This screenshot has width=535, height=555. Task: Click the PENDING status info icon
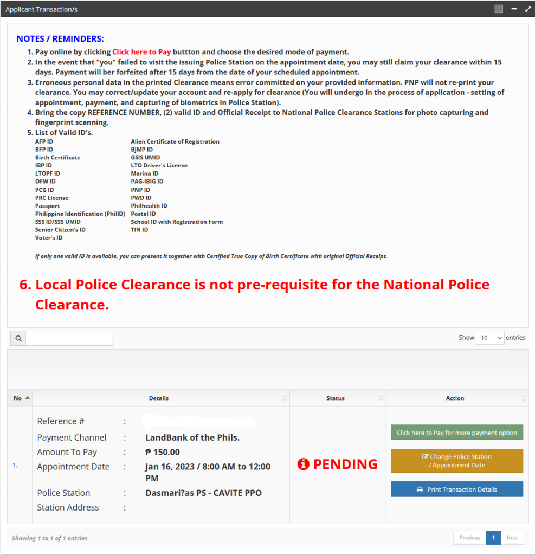(304, 464)
